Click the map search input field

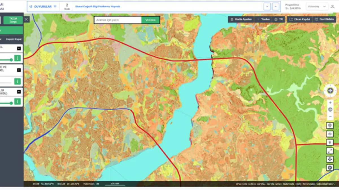point(118,20)
